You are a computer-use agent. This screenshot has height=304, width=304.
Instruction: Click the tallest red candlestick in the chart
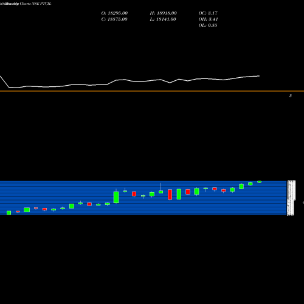[170, 195]
